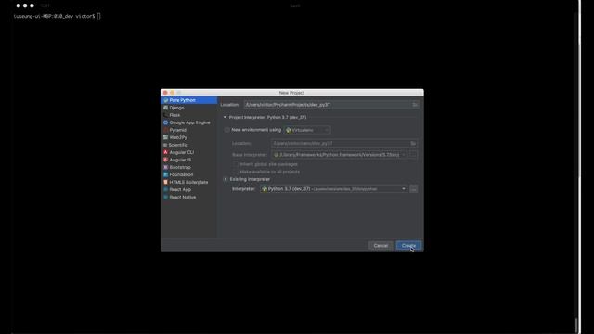Select the Django project type

pyautogui.click(x=188, y=108)
